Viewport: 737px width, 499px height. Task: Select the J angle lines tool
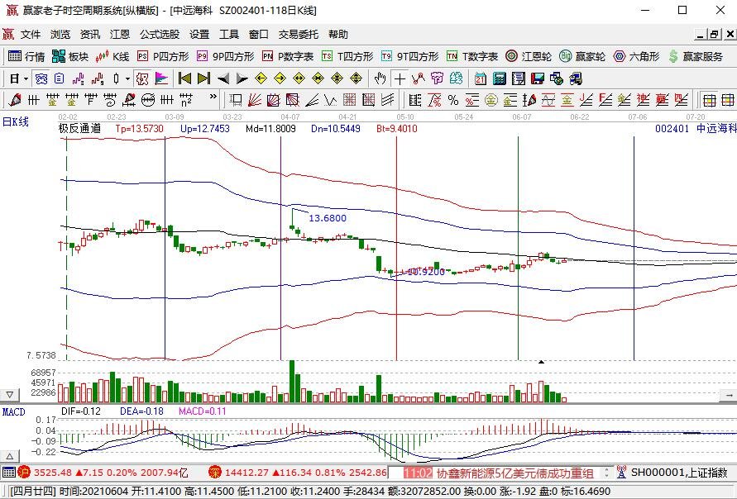pos(586,100)
